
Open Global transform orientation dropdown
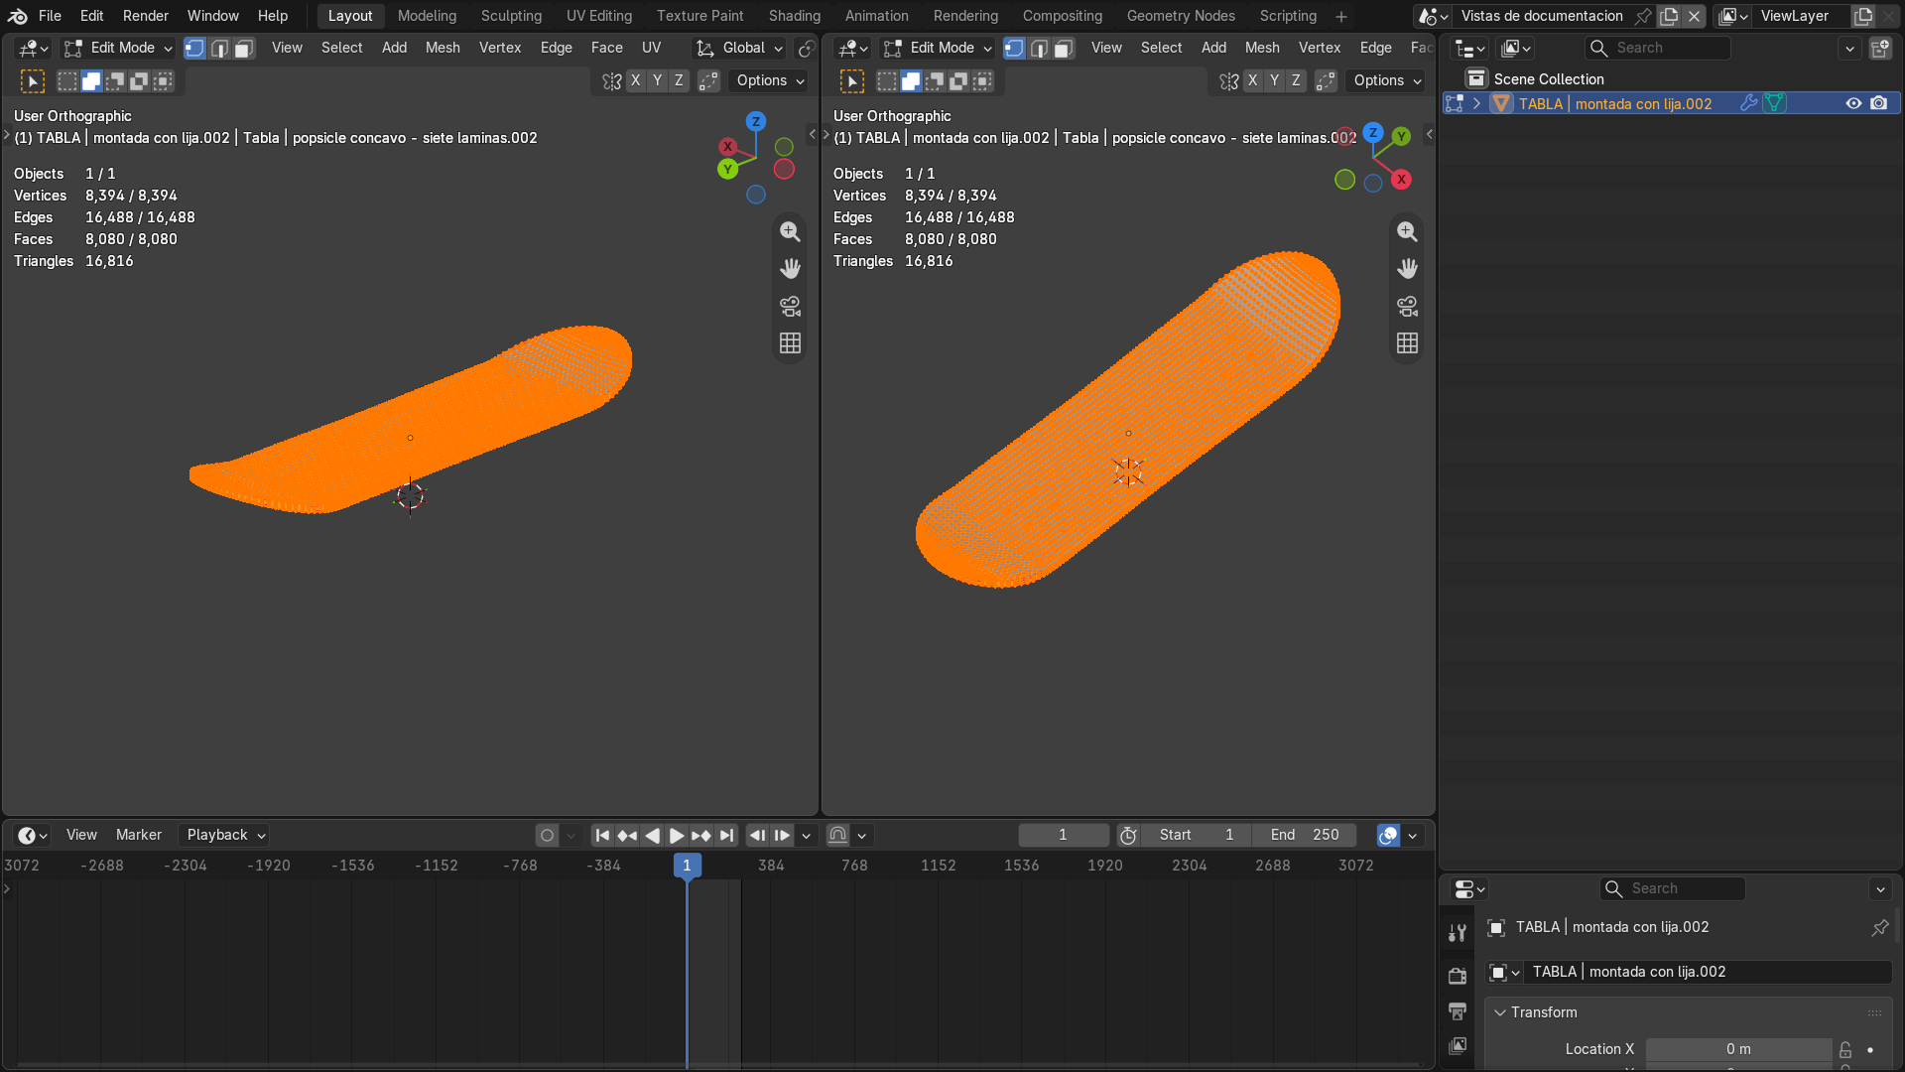point(739,48)
